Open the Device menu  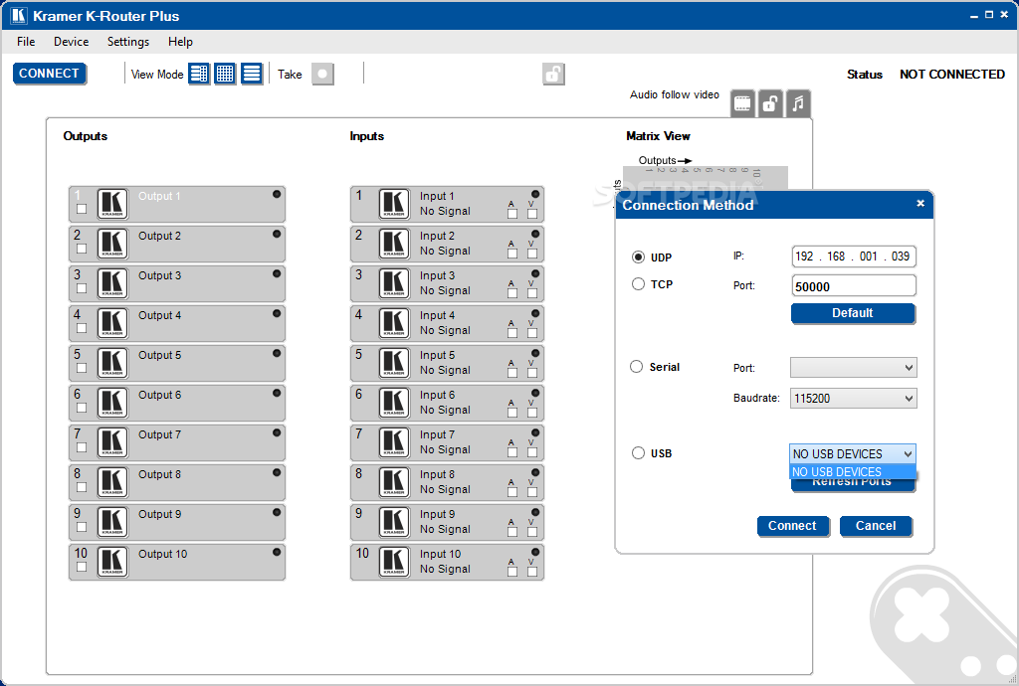(71, 42)
